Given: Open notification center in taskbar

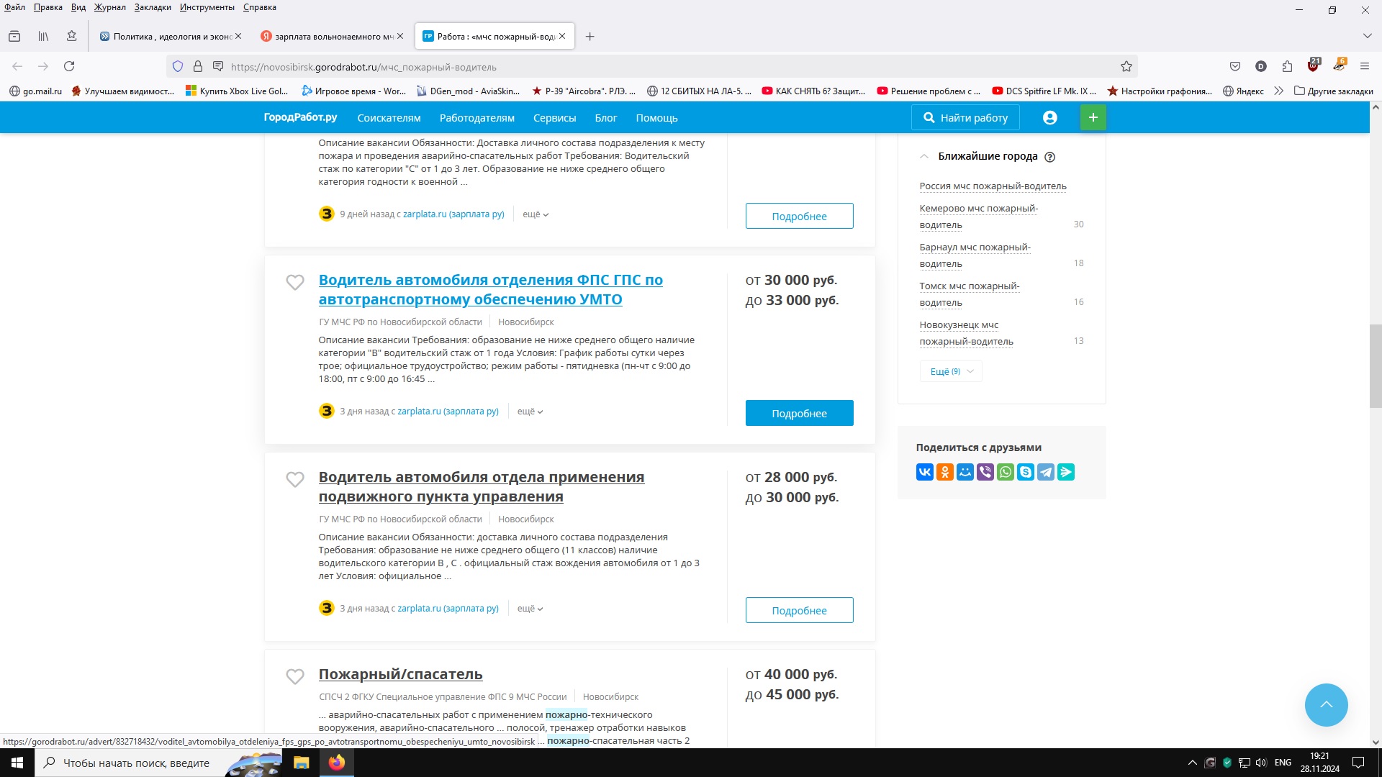Looking at the screenshot, I should click(x=1358, y=763).
